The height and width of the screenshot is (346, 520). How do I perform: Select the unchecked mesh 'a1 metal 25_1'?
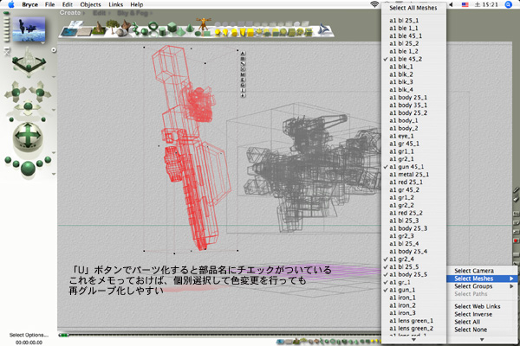[x=414, y=174]
